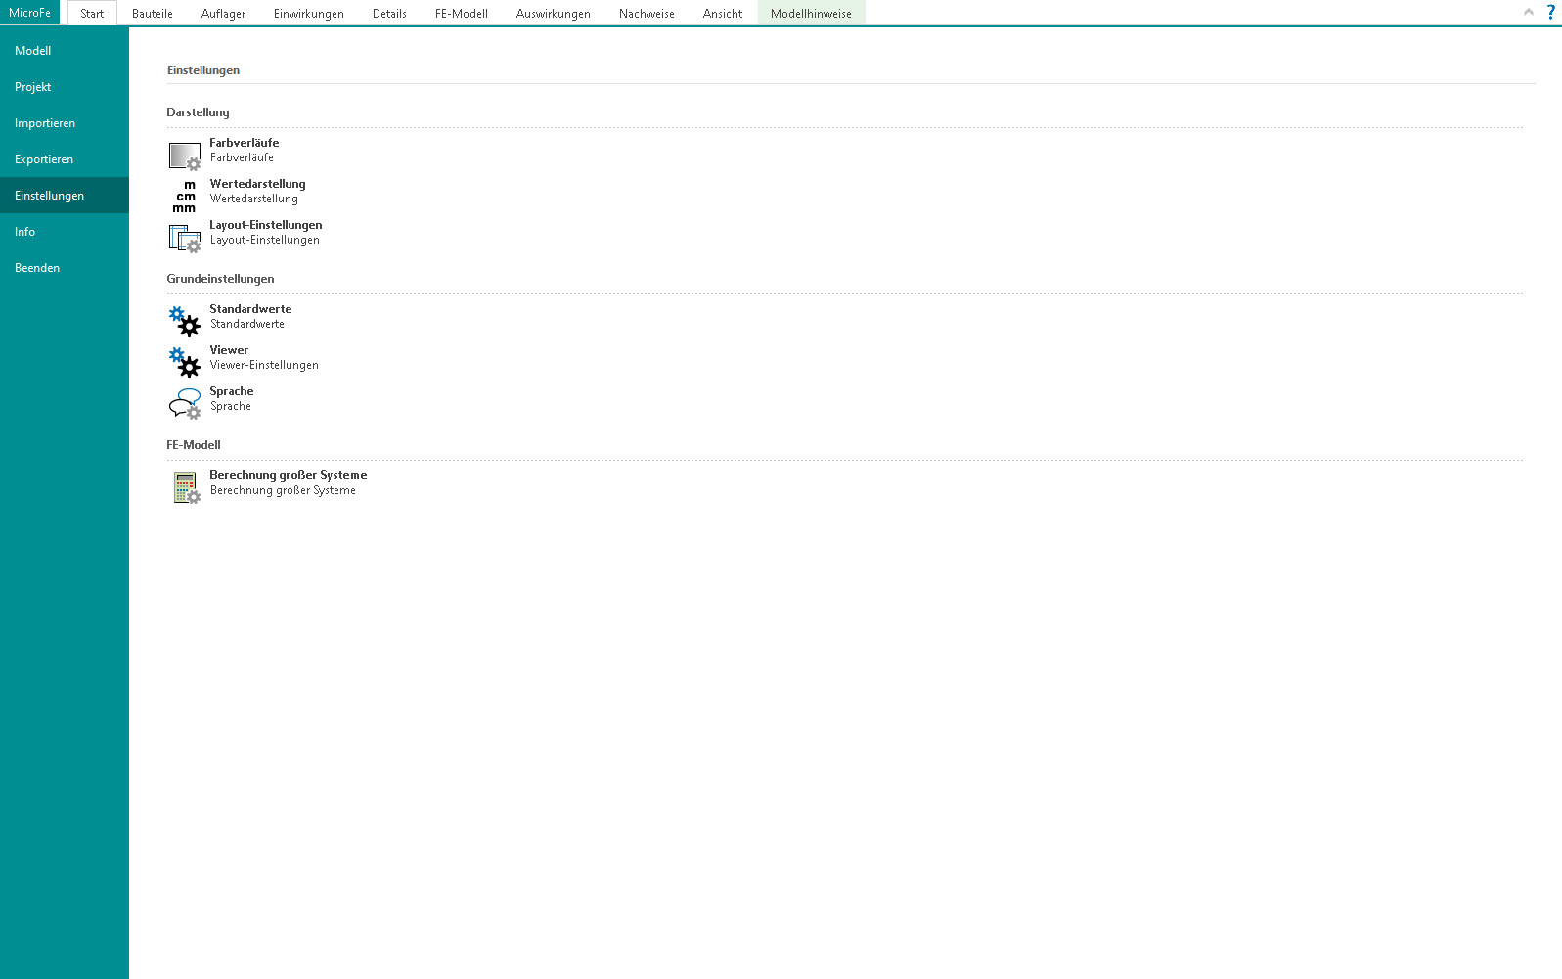The image size is (1562, 979).
Task: Choose Exportieren in the sidebar
Action: click(x=65, y=159)
